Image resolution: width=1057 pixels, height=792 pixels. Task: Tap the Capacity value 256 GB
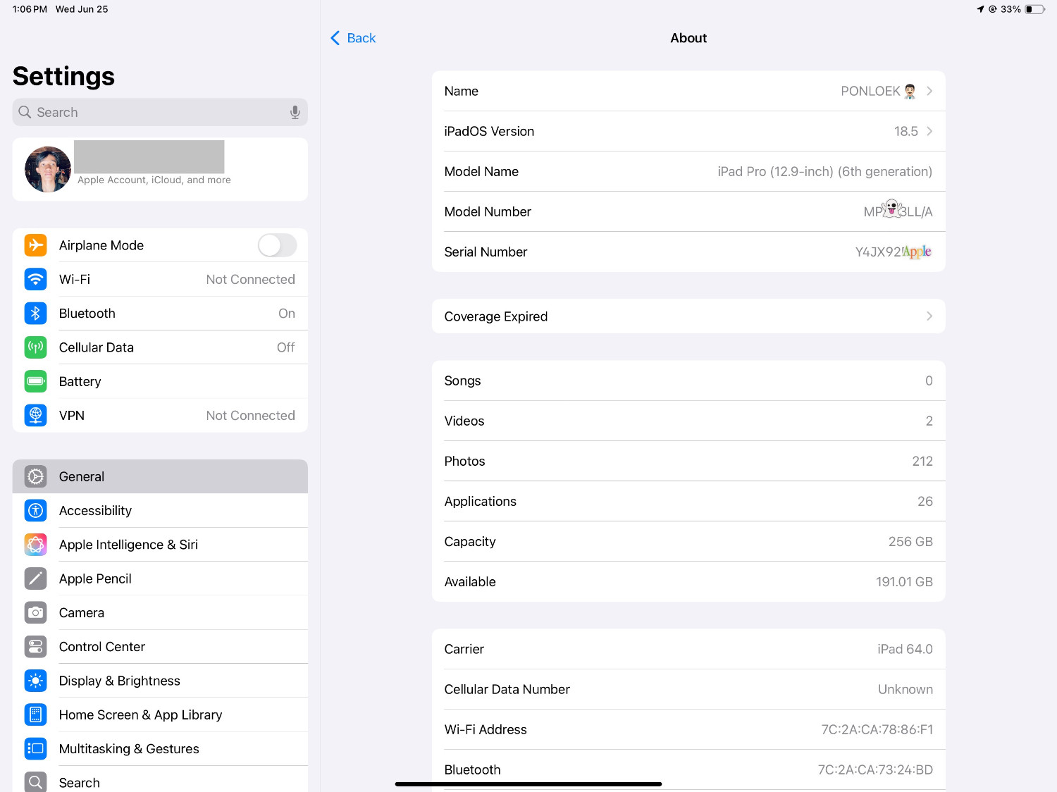tap(910, 541)
